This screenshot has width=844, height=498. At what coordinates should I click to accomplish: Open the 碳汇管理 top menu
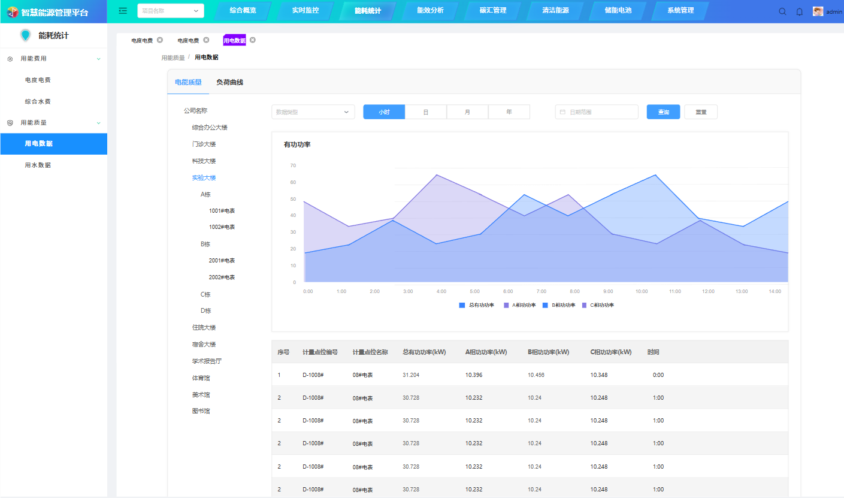point(493,11)
